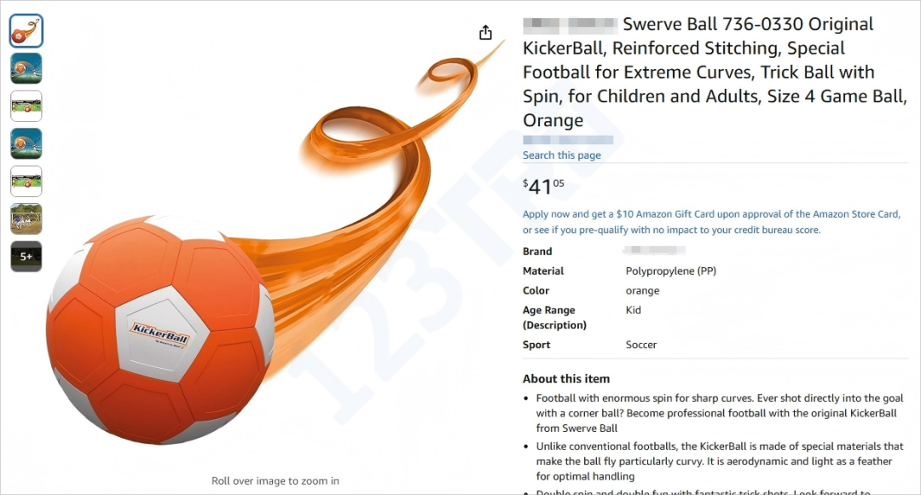Click the 'About this item' heading
Screen dimensions: 921x495
(x=566, y=379)
